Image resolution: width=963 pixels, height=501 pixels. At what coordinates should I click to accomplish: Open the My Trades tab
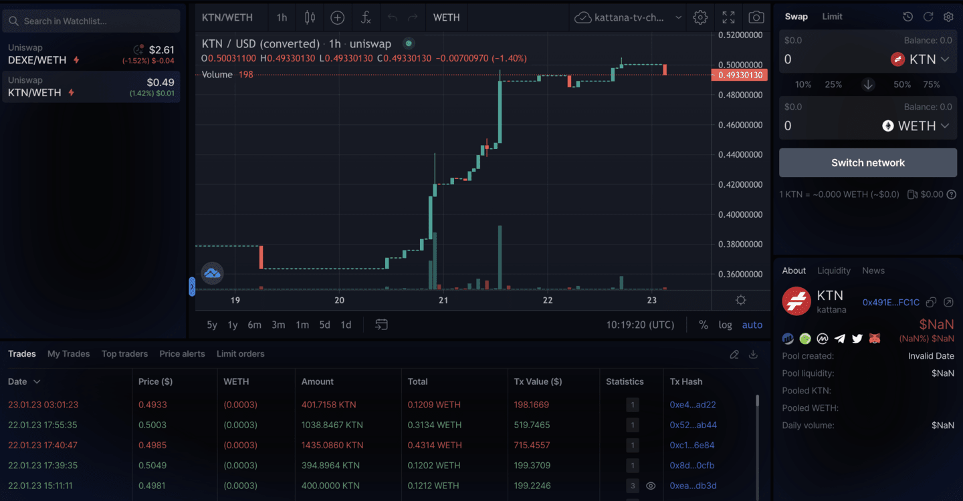point(68,354)
